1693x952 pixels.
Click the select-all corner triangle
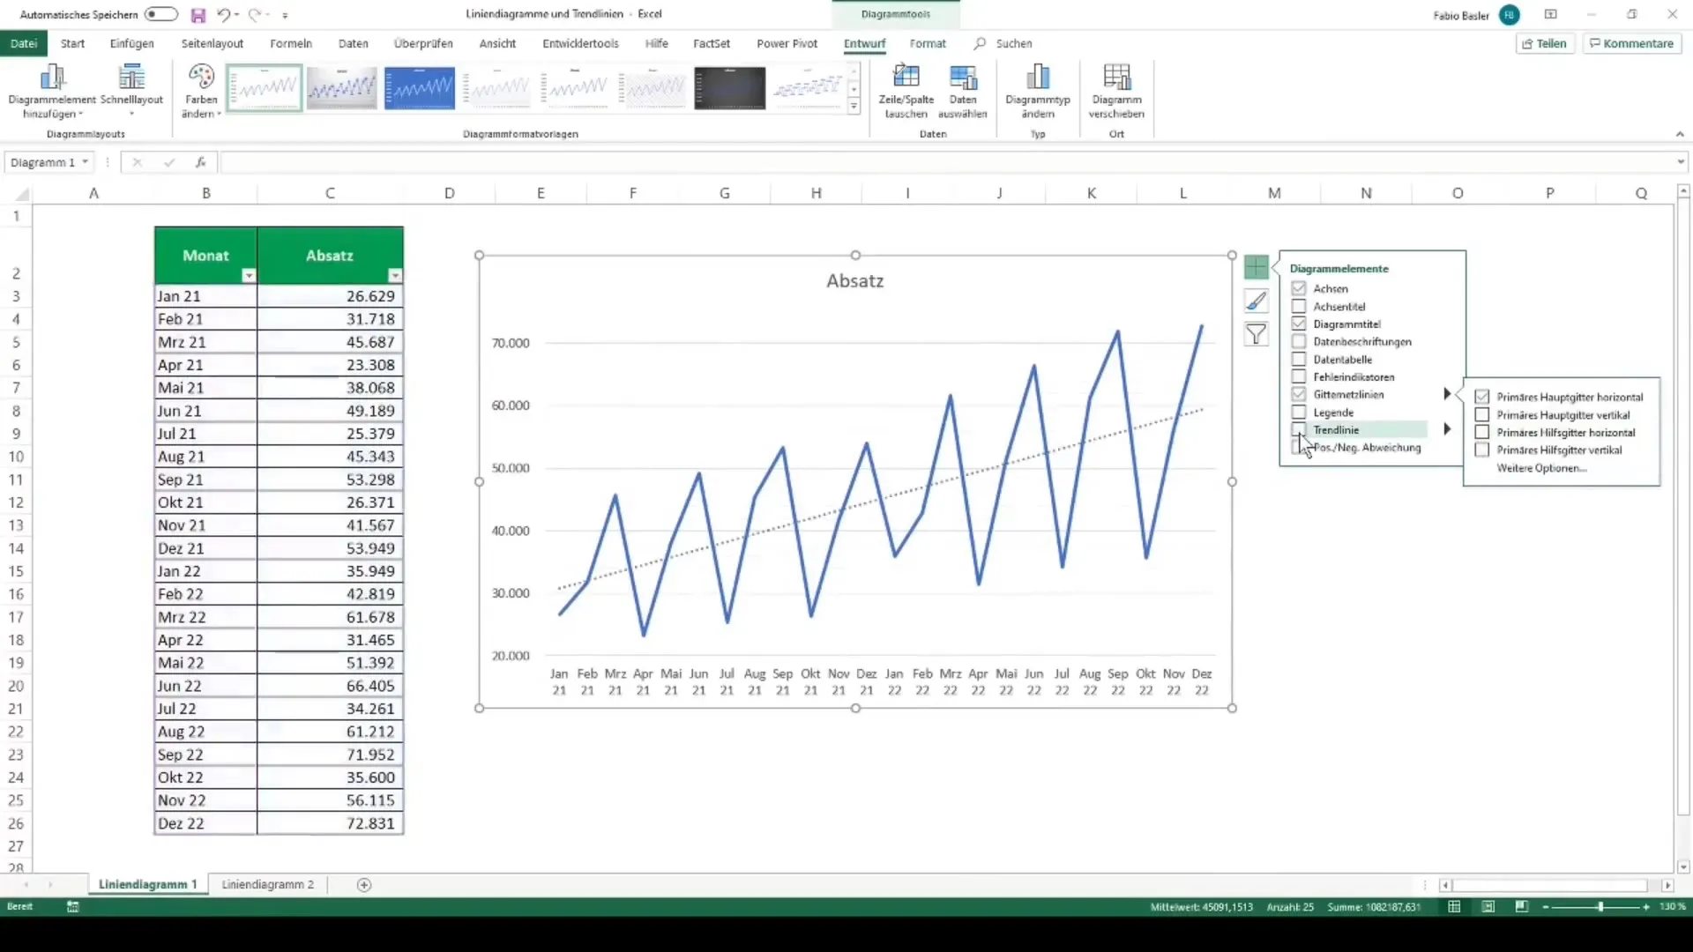[23, 194]
